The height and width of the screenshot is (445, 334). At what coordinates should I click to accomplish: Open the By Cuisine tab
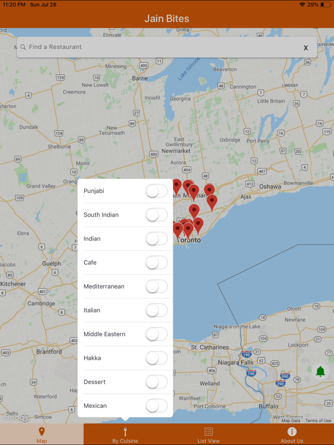125,435
